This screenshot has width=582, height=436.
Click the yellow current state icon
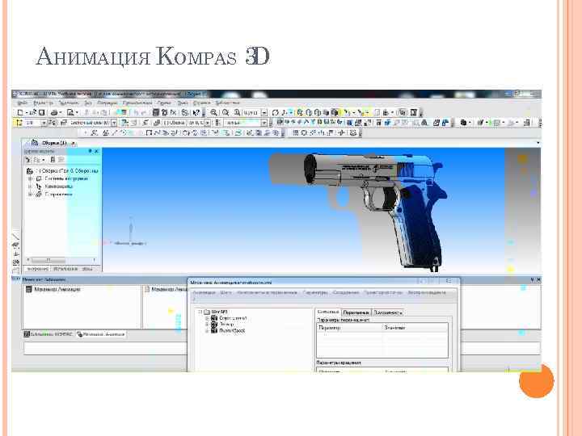(x=19, y=123)
